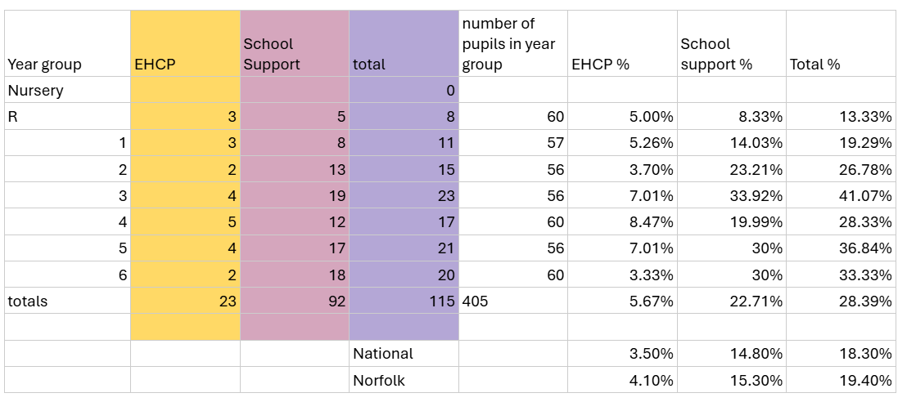This screenshot has width=907, height=402.
Task: Click the EHCP column header cell
Action: click(185, 44)
